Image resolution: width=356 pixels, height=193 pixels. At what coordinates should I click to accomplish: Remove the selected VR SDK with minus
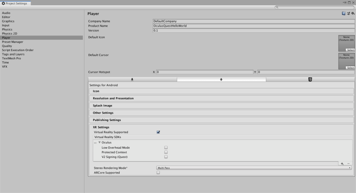pos(349,164)
